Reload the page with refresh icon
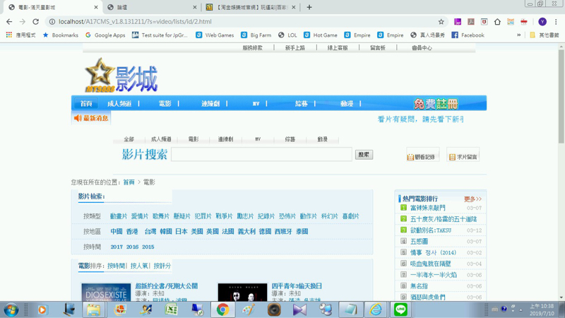Viewport: 565px width, 318px height. click(36, 22)
